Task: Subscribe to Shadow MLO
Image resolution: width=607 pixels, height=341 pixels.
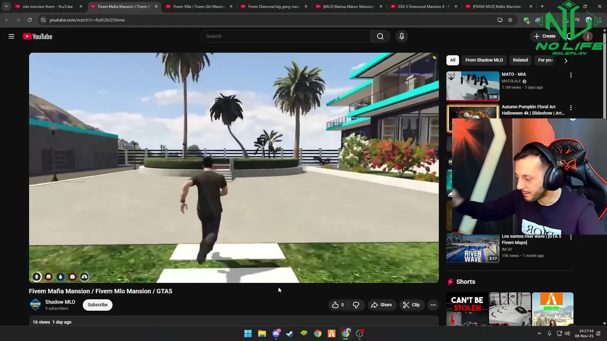Action: (97, 305)
